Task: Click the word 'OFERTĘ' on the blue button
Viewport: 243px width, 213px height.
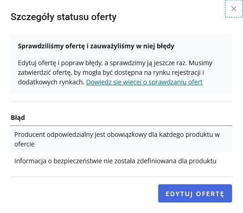Action: coord(210,194)
